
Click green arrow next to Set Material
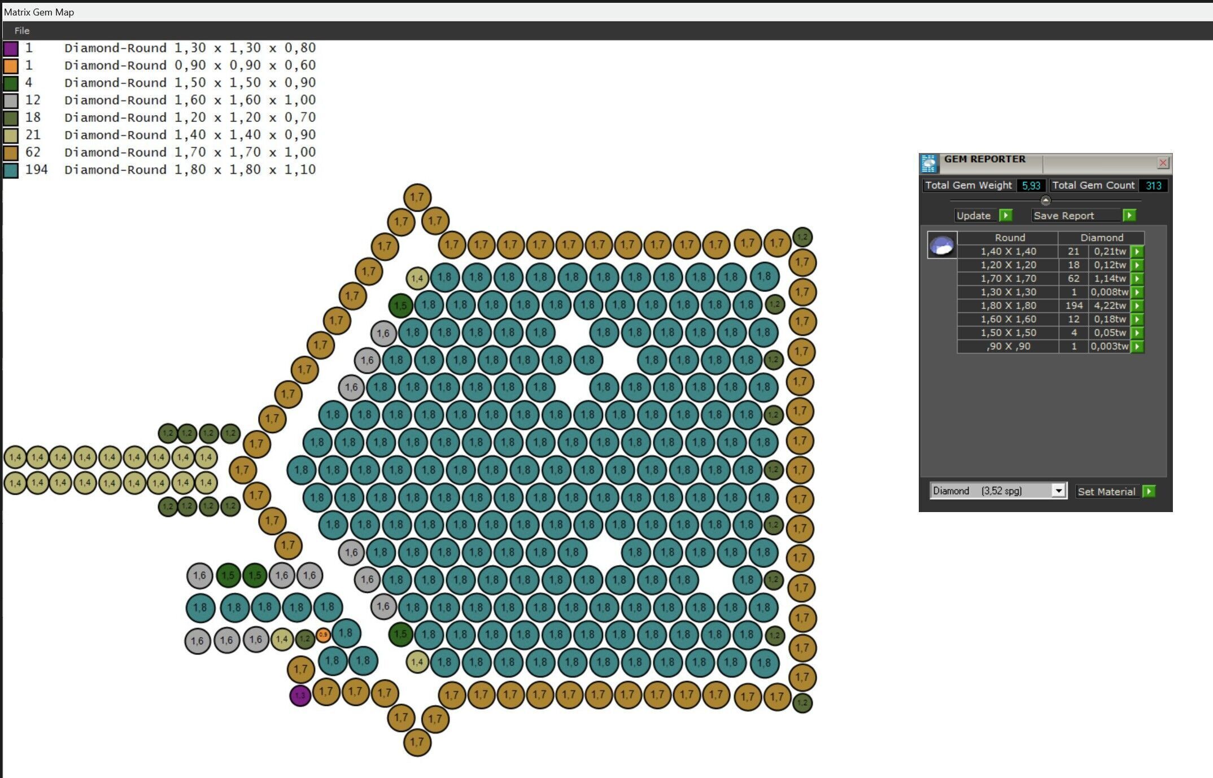point(1149,492)
